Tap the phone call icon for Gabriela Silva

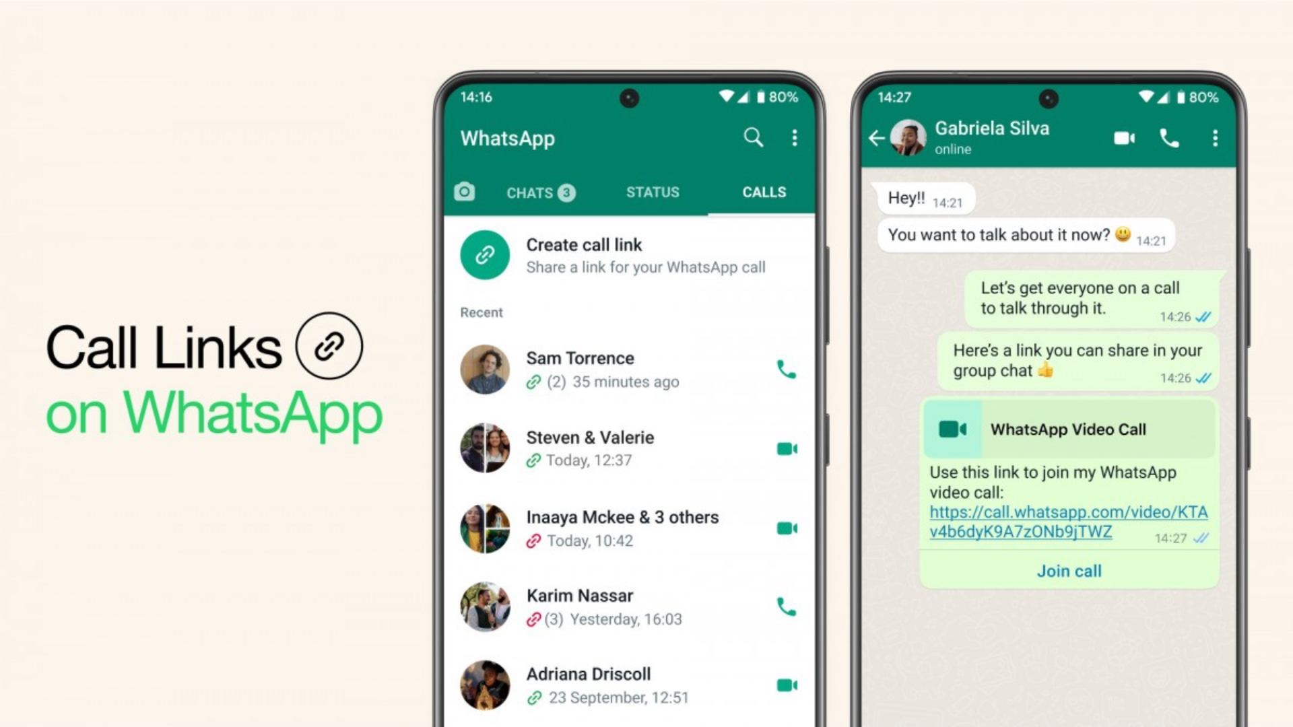tap(1171, 137)
